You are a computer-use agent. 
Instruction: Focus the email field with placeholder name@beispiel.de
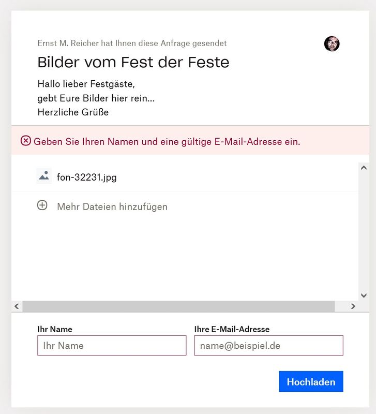(x=268, y=346)
